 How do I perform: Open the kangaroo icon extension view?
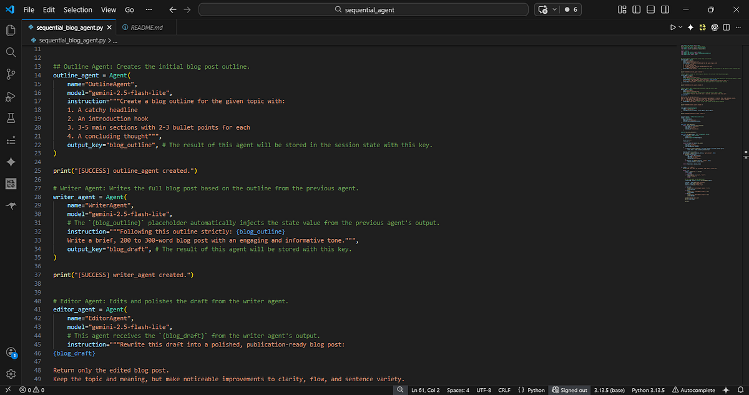10,206
